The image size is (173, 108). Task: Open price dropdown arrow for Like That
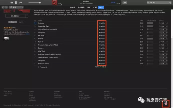point(166,51)
